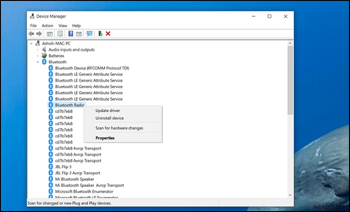Open the File menu
The width and height of the screenshot is (350, 212).
point(33,25)
